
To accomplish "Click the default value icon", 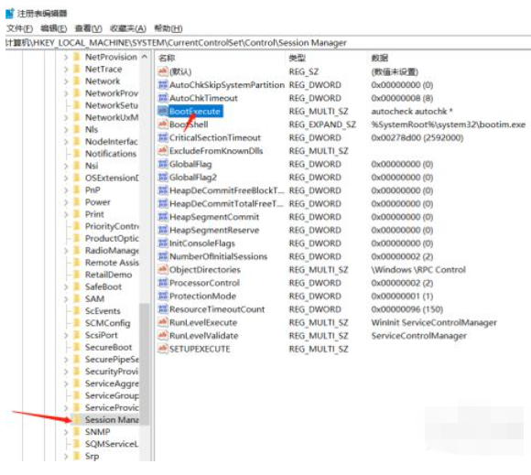I will coord(163,71).
